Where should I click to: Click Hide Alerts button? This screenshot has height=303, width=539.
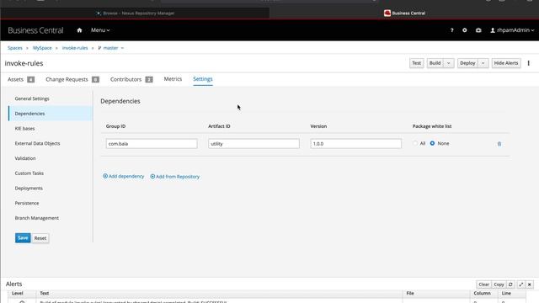point(506,63)
